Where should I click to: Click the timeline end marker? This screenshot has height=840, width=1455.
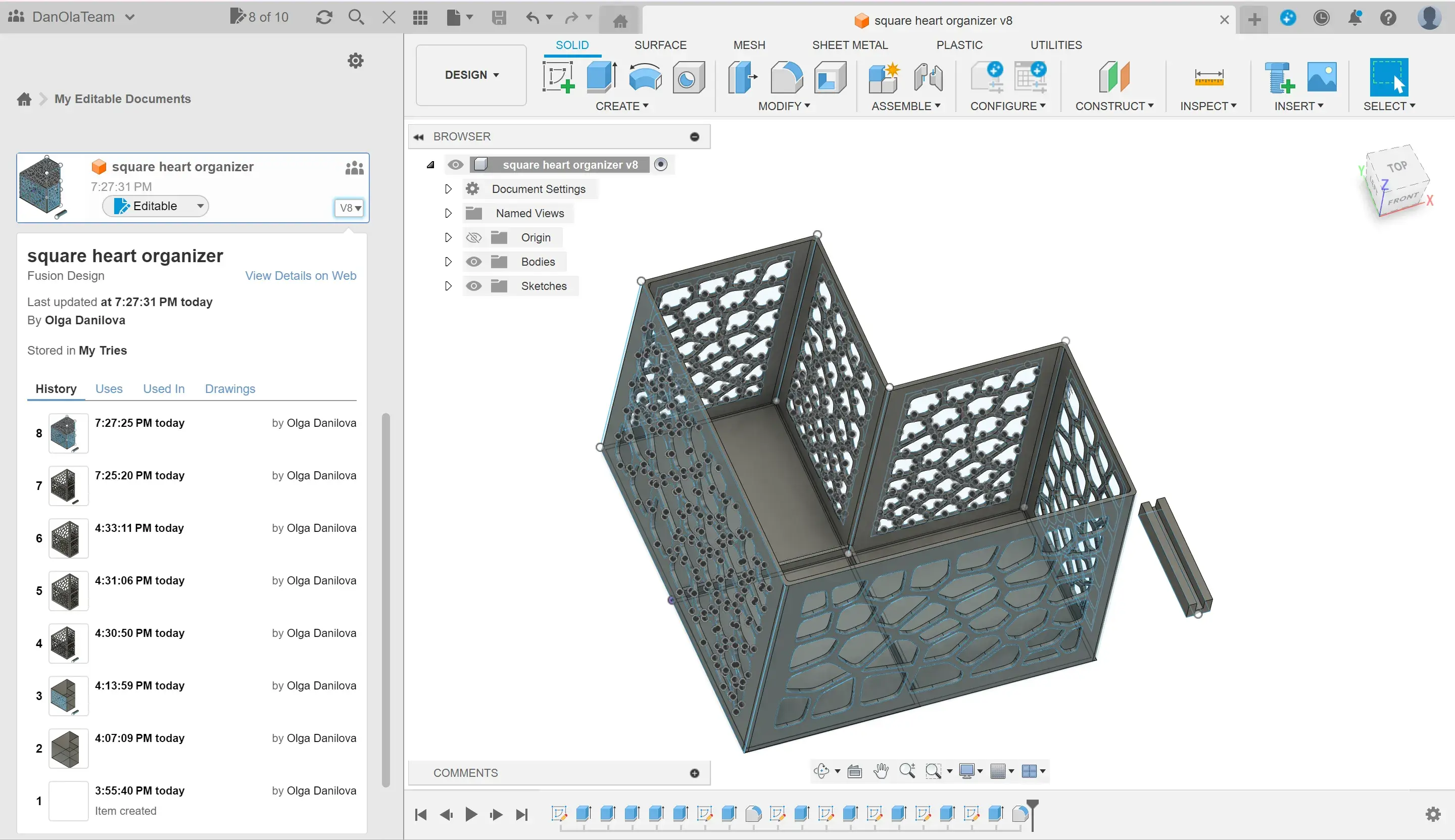(1033, 815)
